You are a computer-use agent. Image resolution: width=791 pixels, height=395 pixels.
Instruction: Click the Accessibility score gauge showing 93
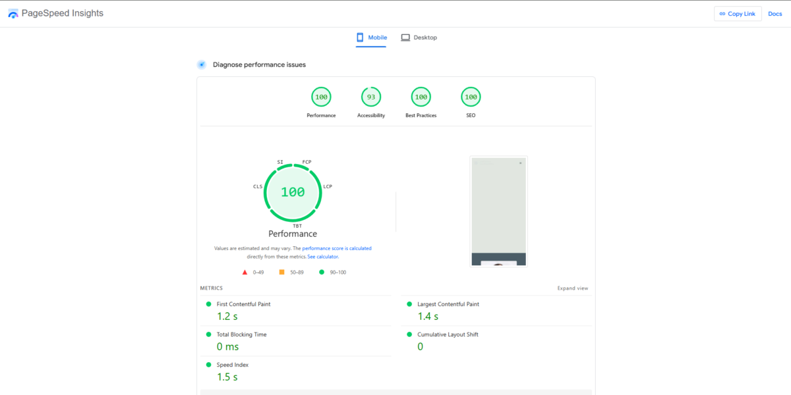pyautogui.click(x=371, y=97)
